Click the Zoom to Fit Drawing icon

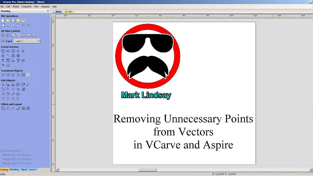[13, 35]
